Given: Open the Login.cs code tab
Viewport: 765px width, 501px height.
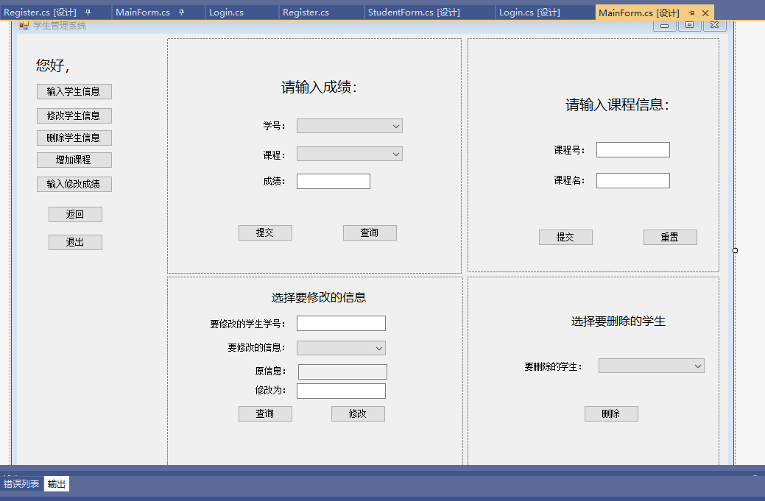Looking at the screenshot, I should coord(226,13).
